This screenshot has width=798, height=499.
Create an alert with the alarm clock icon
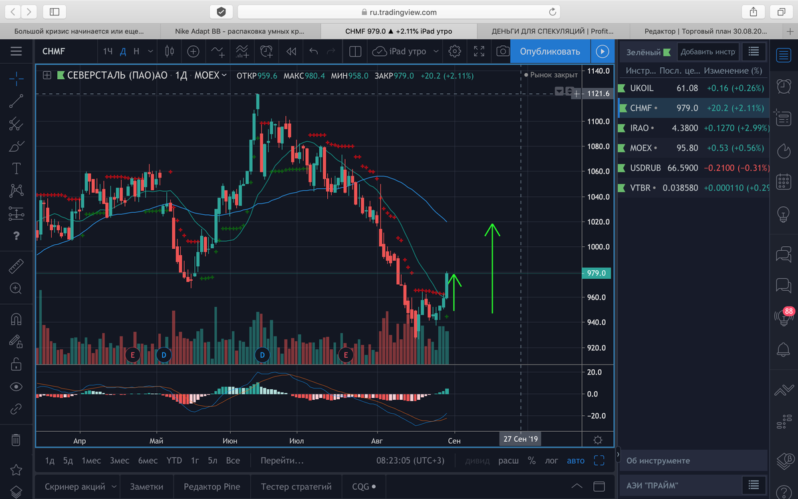(x=267, y=51)
